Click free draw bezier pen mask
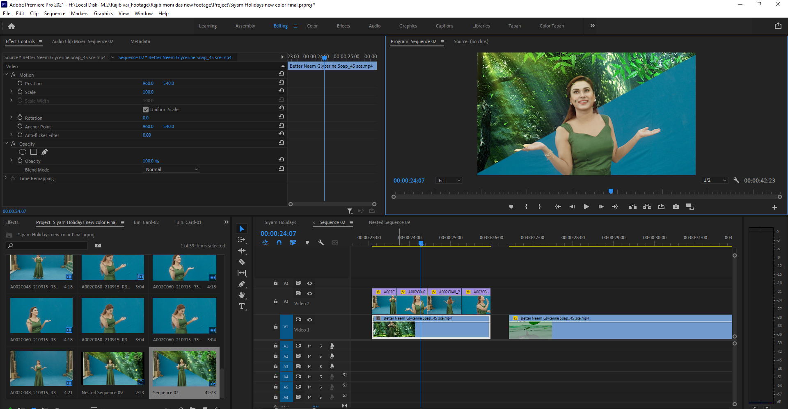 tap(45, 152)
